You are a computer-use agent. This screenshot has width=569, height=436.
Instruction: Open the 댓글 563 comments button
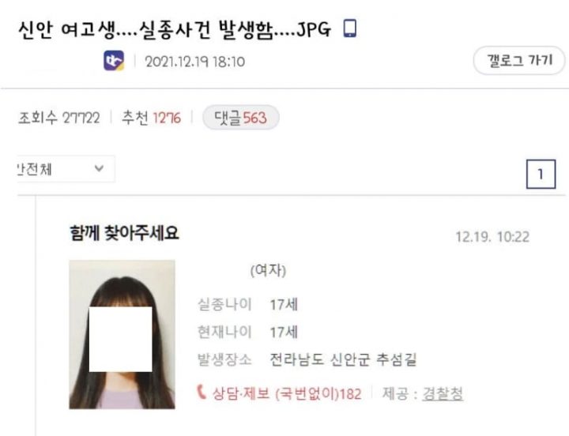tap(240, 118)
